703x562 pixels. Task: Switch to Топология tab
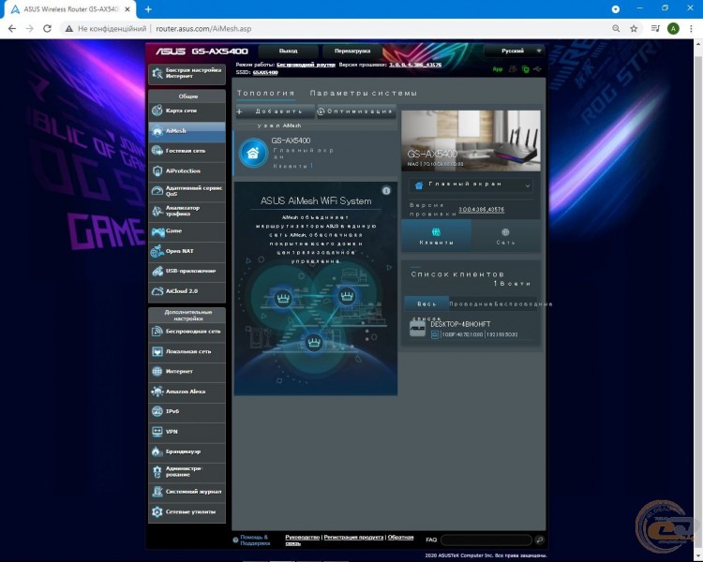[266, 94]
